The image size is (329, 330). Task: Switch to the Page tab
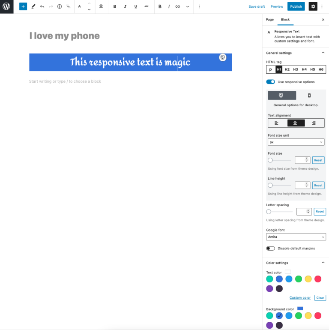(269, 20)
